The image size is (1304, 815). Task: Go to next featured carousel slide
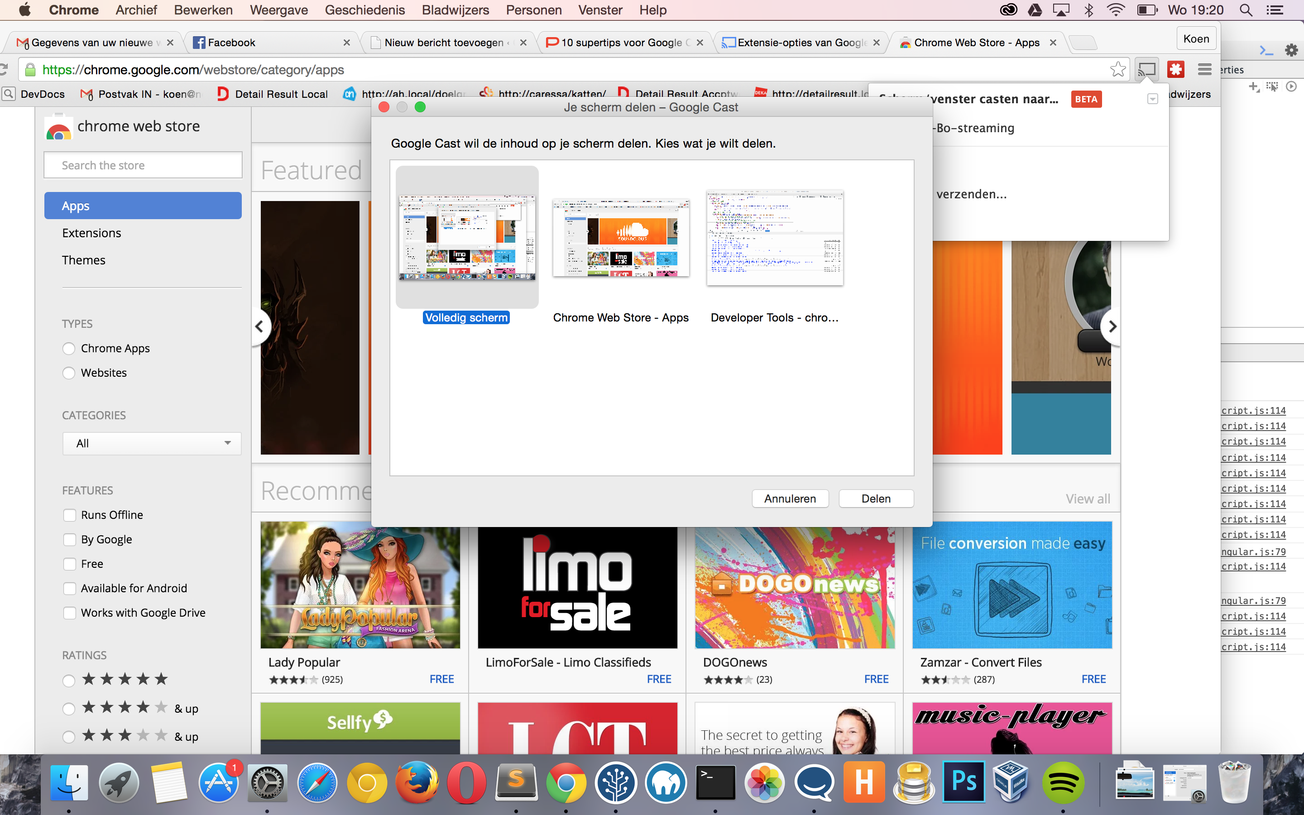click(1112, 326)
